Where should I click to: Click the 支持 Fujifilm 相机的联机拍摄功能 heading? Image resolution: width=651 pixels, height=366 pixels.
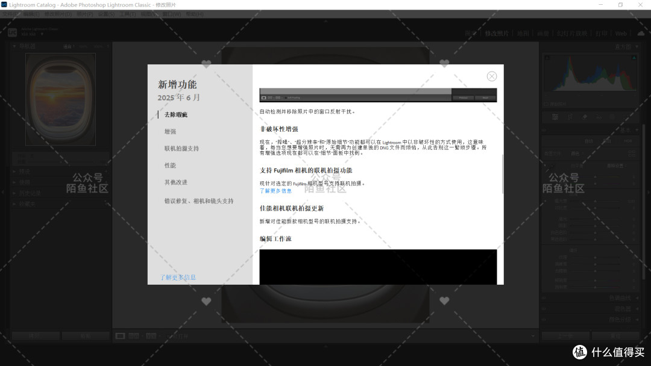pyautogui.click(x=306, y=170)
